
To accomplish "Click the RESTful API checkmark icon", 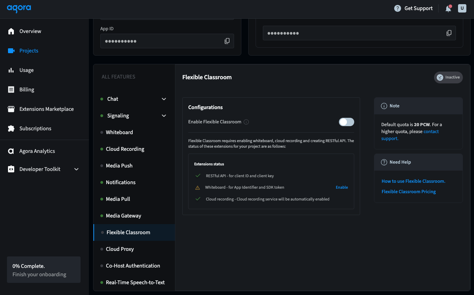I will [198, 176].
